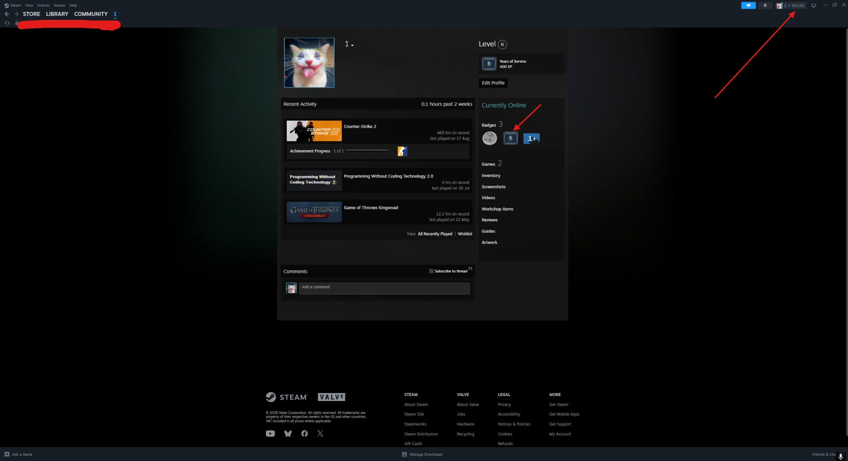Open the Game of Thrones Kingsroad thumbnail
Image resolution: width=848 pixels, height=461 pixels.
[314, 212]
